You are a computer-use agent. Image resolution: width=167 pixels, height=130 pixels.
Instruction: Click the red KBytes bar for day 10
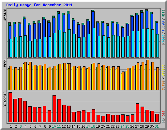54,109
